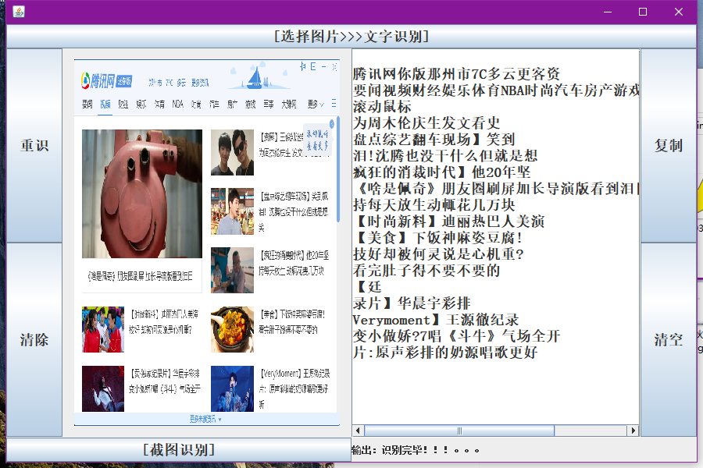Click the thumbnail of people in red jackets

(103, 330)
